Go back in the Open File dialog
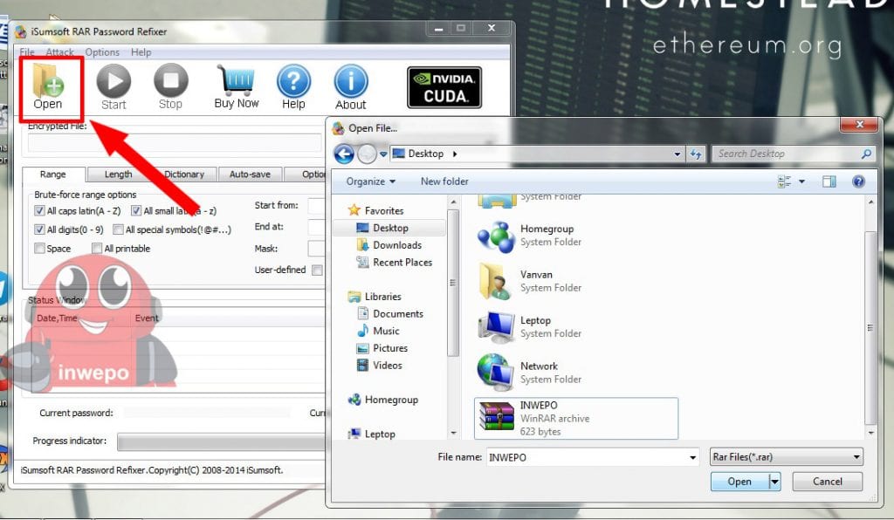The image size is (894, 520). pos(344,154)
